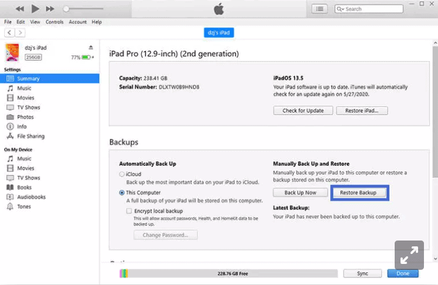Select the iCloud backup radio button

(x=122, y=174)
